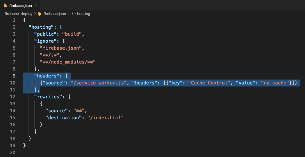Click the "/service-worker.js" string value

point(99,83)
